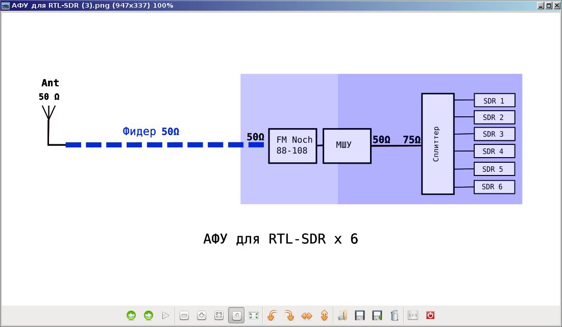Flip image vertically

coord(324,316)
